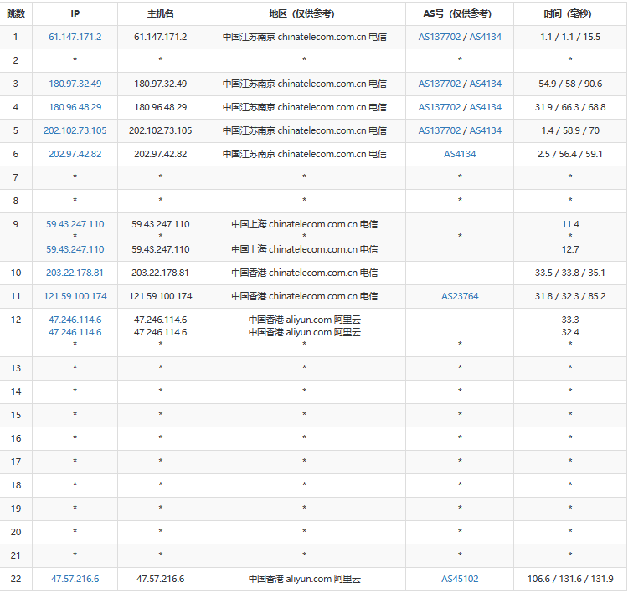Click the 主机名 column header
Screen dimensions: 628x593
click(x=160, y=13)
